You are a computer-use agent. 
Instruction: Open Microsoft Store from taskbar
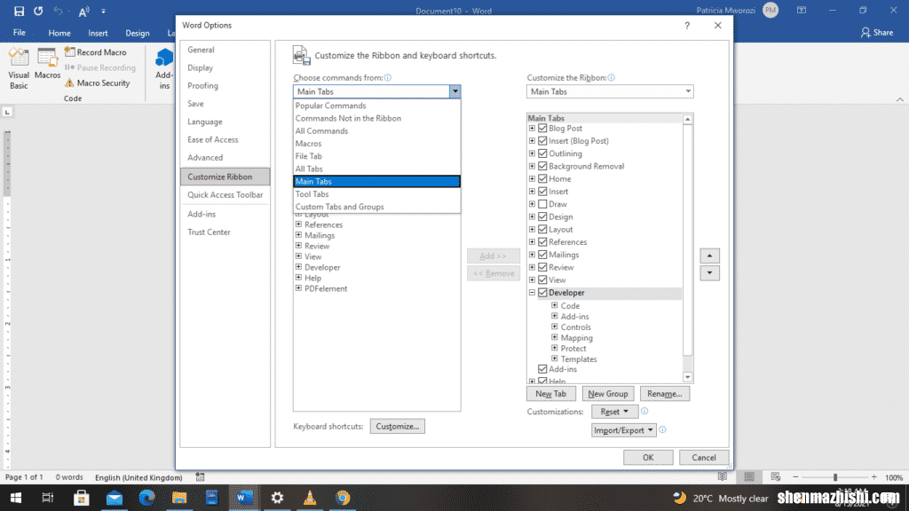(x=81, y=498)
